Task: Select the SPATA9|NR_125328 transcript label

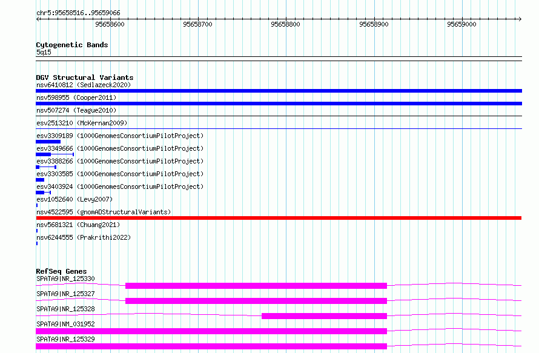Action: coord(65,309)
